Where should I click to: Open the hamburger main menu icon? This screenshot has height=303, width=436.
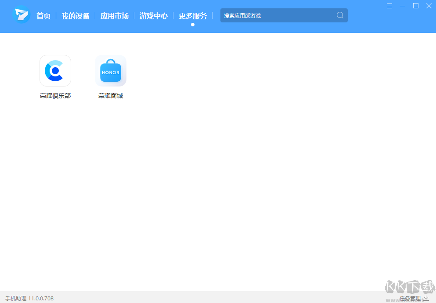pyautogui.click(x=389, y=6)
